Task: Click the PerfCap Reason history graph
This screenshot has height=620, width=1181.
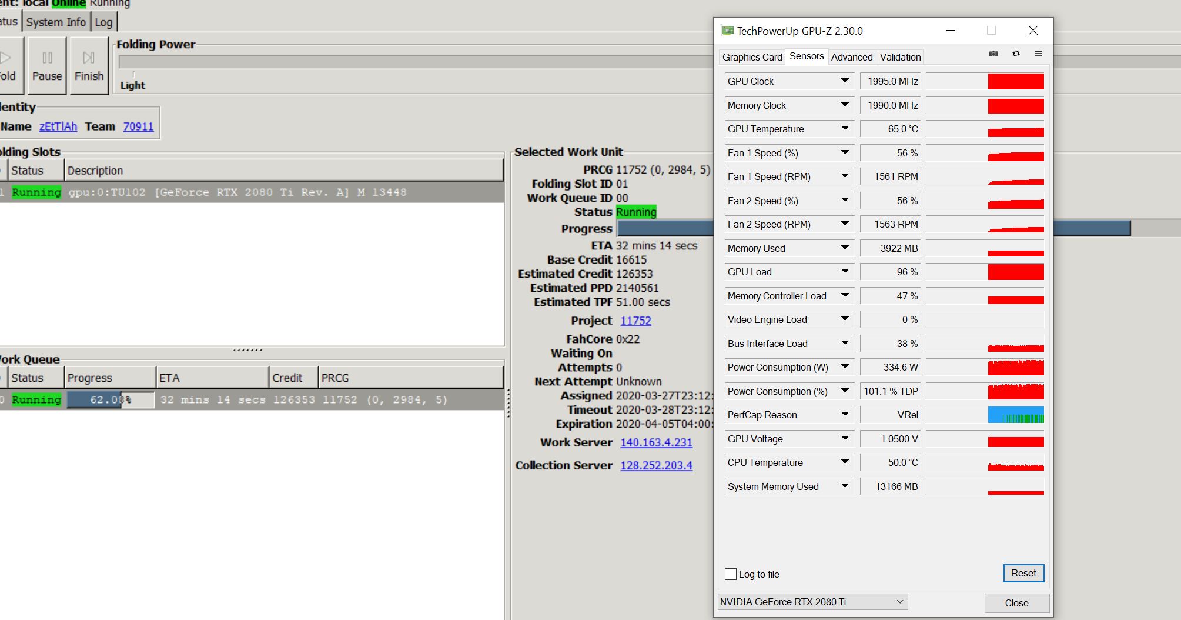Action: click(x=985, y=415)
